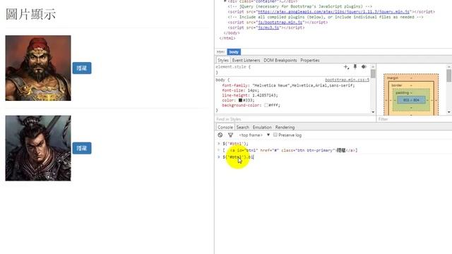Switch to the Styles tab
Screen dimensions: 452x254
click(x=223, y=60)
